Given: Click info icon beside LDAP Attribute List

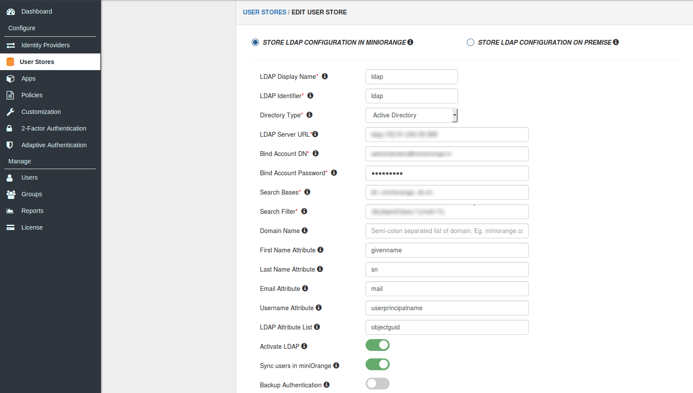Looking at the screenshot, I should (x=317, y=327).
